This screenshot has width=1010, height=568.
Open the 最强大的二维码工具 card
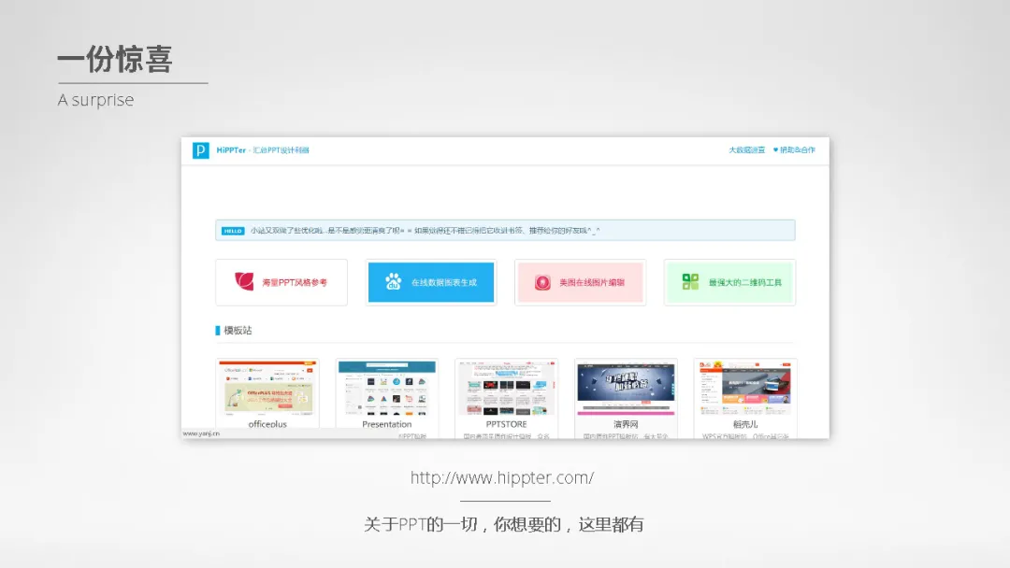coord(729,282)
